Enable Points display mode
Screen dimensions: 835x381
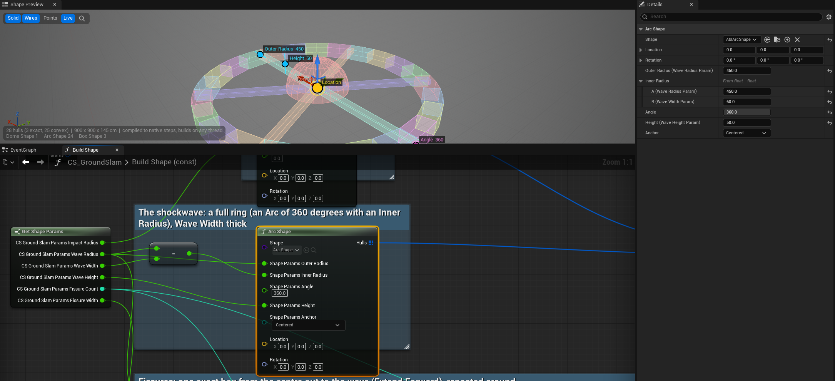(x=50, y=18)
